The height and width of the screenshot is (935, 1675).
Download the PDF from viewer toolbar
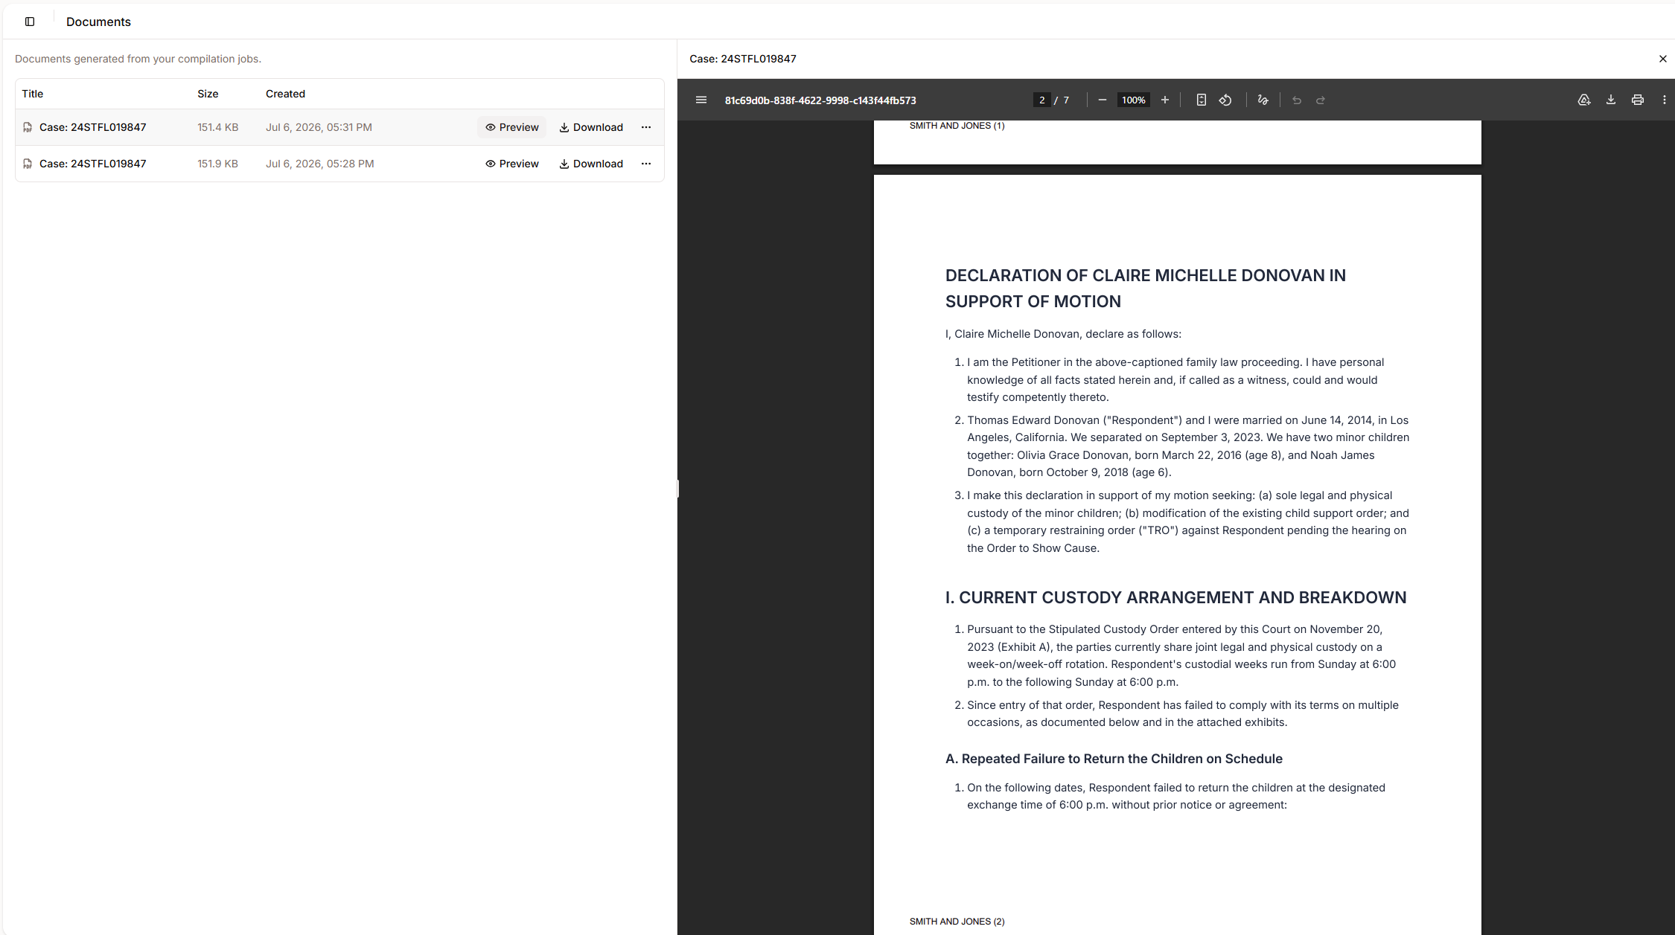point(1611,100)
